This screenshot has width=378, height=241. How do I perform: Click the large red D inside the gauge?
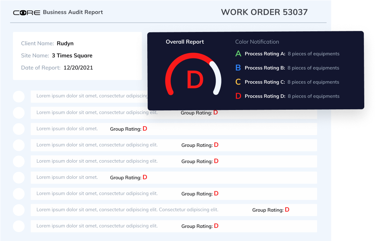click(195, 79)
